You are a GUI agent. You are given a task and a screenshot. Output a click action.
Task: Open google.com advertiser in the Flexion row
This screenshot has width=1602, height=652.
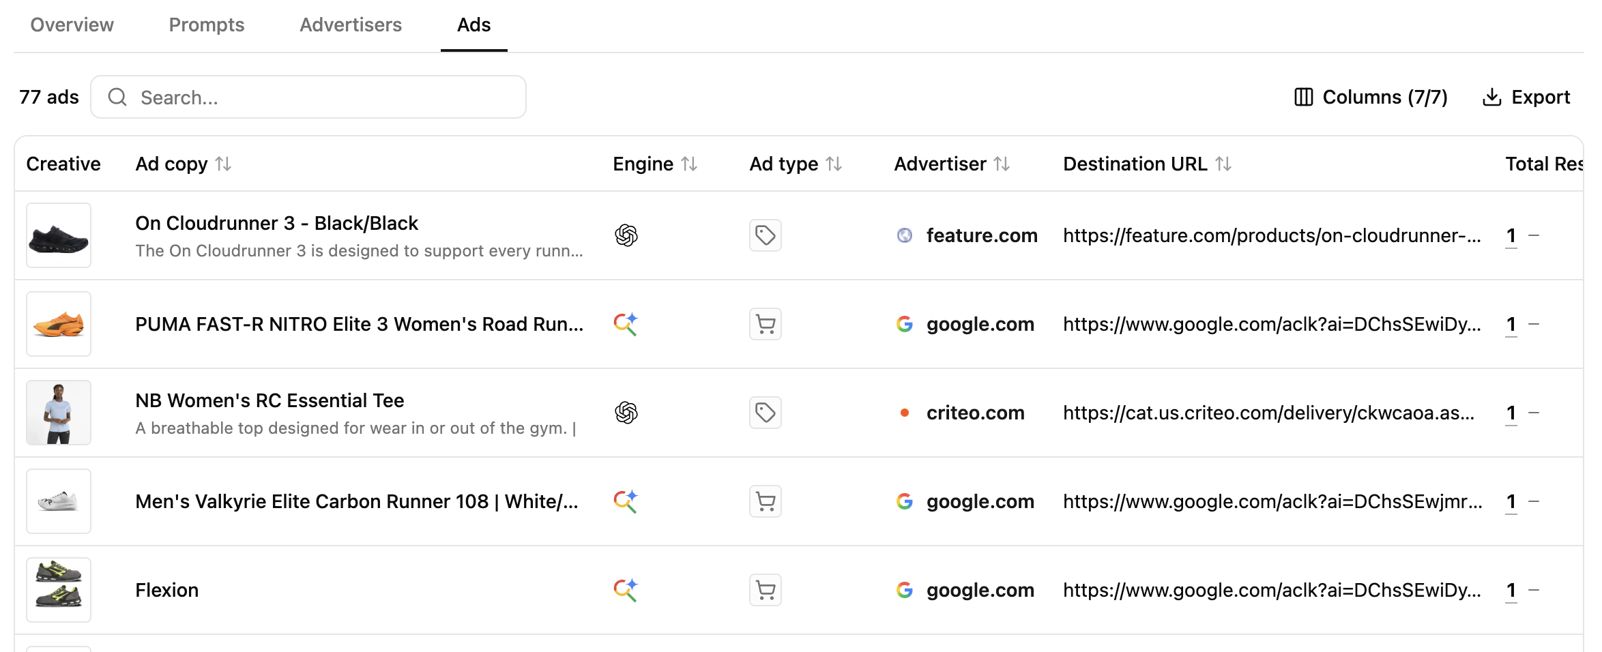pyautogui.click(x=980, y=590)
